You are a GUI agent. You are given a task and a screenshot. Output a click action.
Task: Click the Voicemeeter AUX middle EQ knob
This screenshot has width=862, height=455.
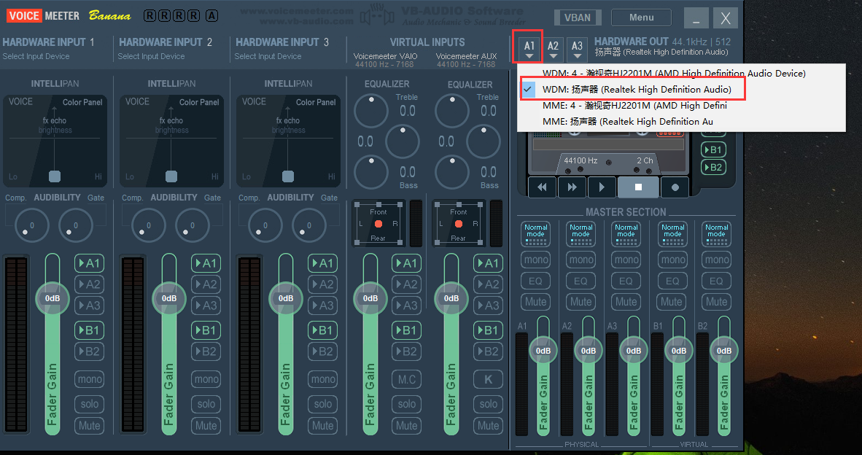[484, 141]
